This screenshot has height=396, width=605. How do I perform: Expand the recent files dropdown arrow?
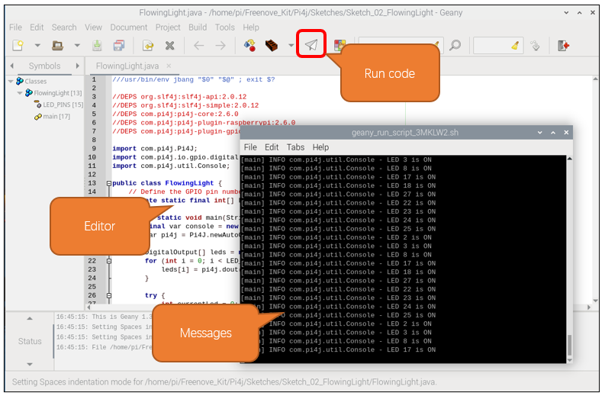77,46
